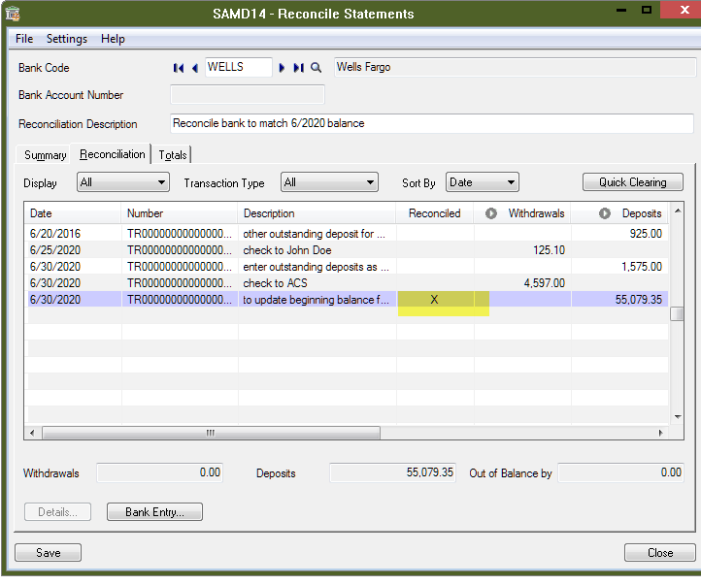Switch to the Totals tab
The image size is (701, 585).
pos(173,155)
